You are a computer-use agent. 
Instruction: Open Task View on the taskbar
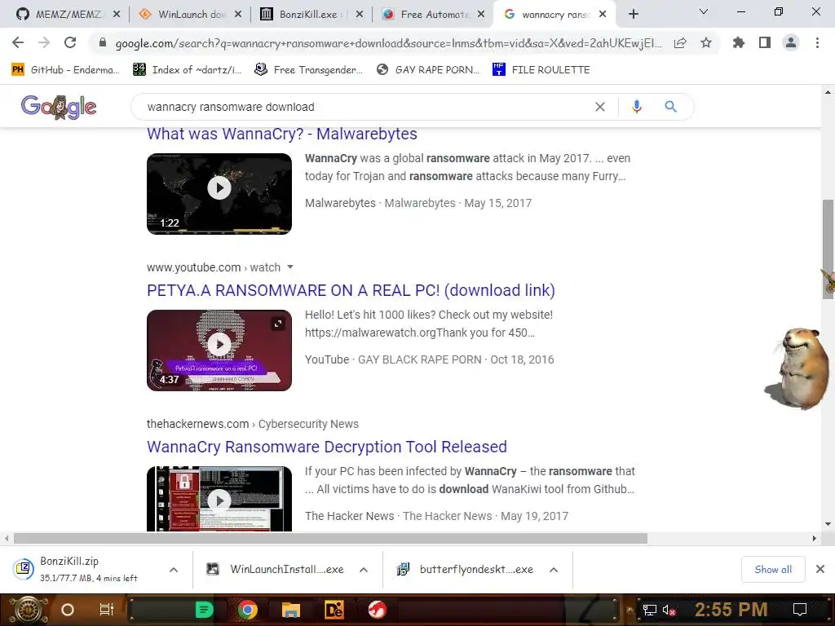[x=107, y=610]
